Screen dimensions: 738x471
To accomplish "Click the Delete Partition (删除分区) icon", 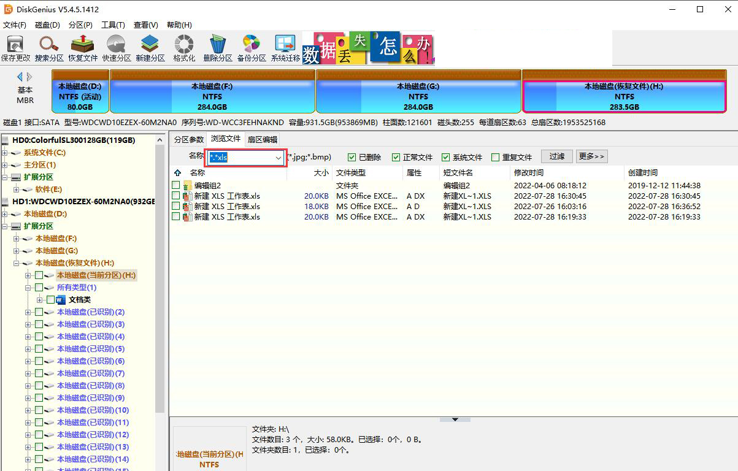I will pos(218,48).
